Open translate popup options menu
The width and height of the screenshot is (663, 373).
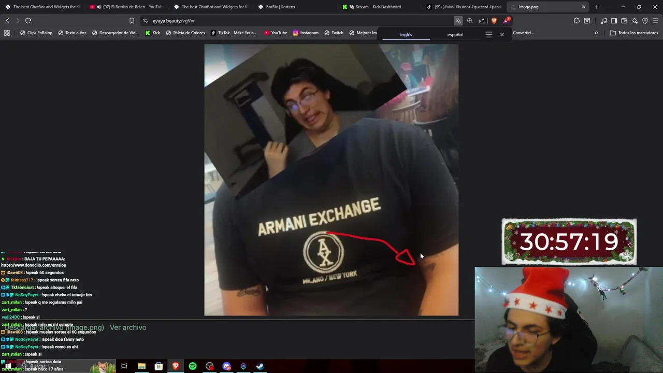click(x=488, y=35)
